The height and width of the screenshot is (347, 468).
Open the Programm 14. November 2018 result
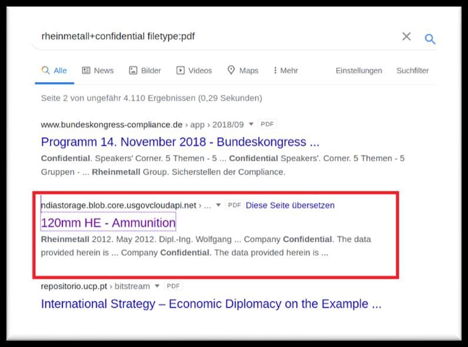coord(180,142)
